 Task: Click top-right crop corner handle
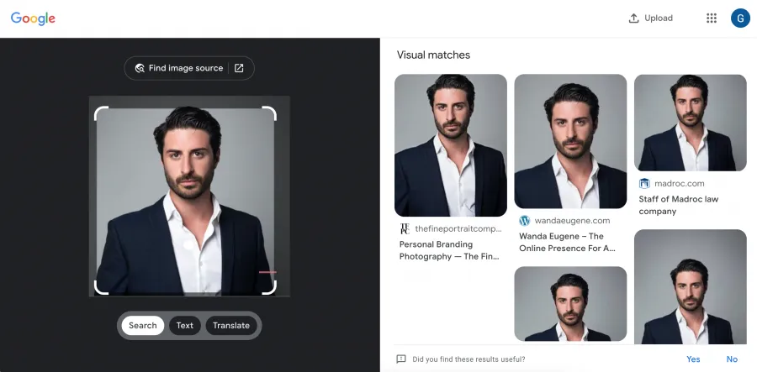pyautogui.click(x=269, y=113)
